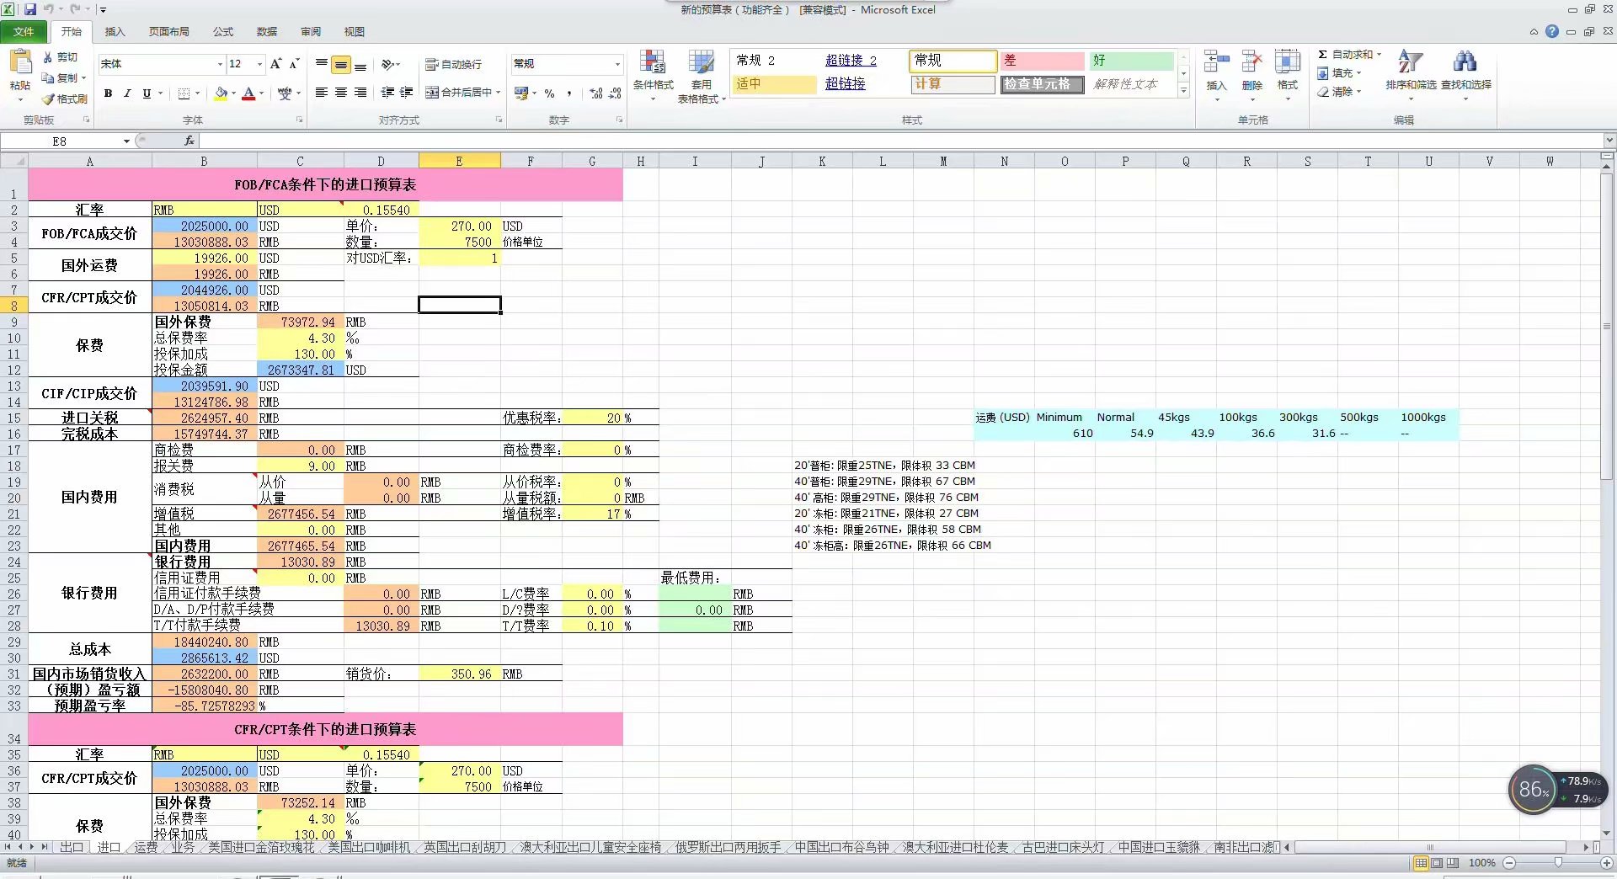This screenshot has height=879, width=1617.
Task: Toggle wrap text (自动换行)
Action: (x=454, y=64)
